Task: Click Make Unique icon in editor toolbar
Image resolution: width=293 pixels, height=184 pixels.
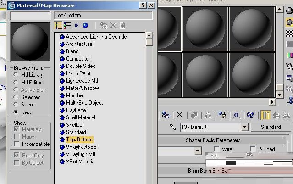Action: pos(208,115)
